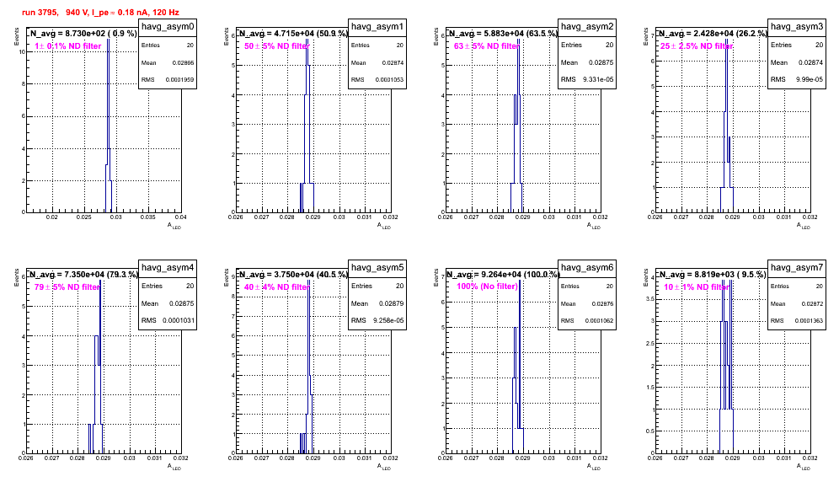Click the N_avg = 9.264e+04 label
This screenshot has height=482, width=839.
(x=503, y=275)
